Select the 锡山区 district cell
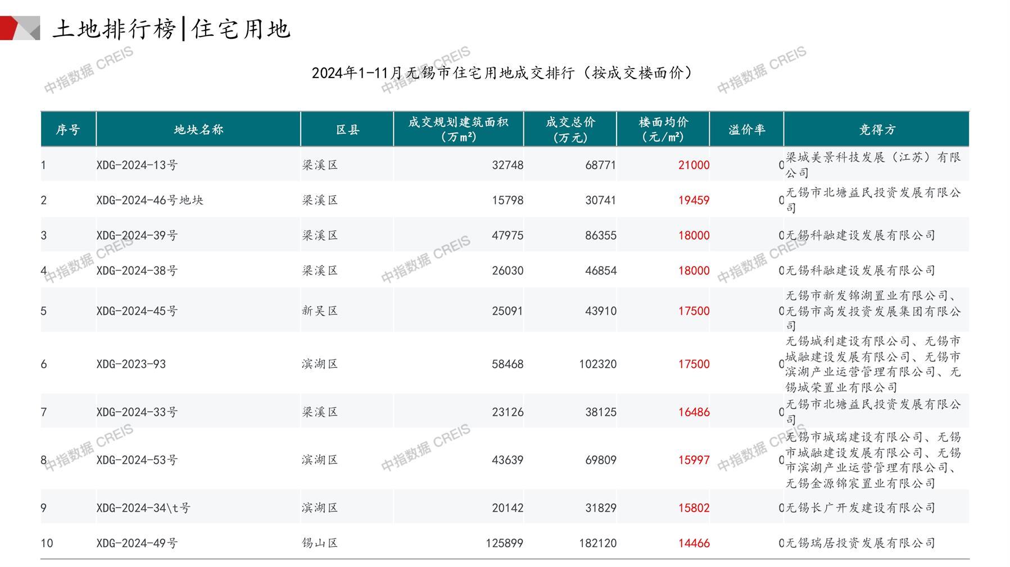The width and height of the screenshot is (1010, 567). point(320,543)
